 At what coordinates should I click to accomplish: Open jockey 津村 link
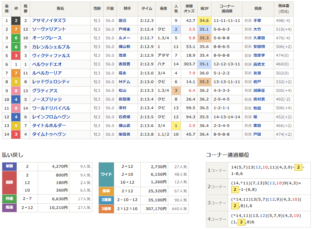(122, 108)
